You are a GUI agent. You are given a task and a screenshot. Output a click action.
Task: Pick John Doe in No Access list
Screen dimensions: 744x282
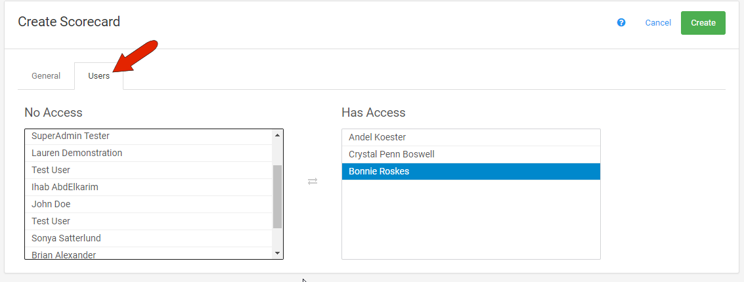tap(149, 204)
